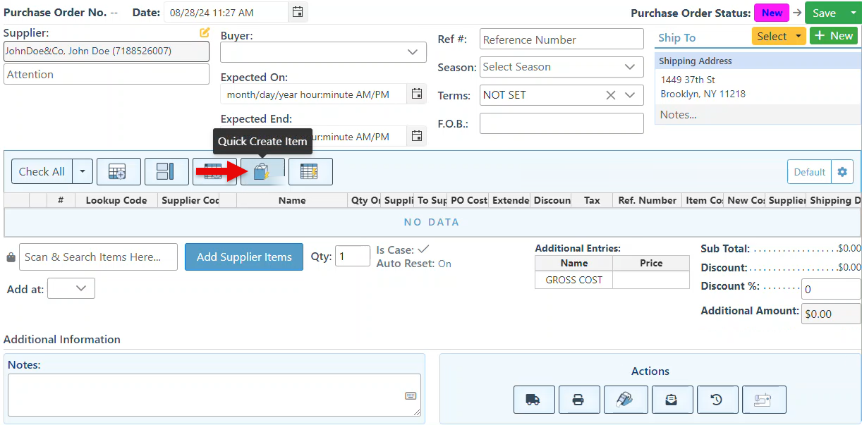This screenshot has width=862, height=425.
Task: Clear the Terms value with the X
Action: tap(611, 95)
